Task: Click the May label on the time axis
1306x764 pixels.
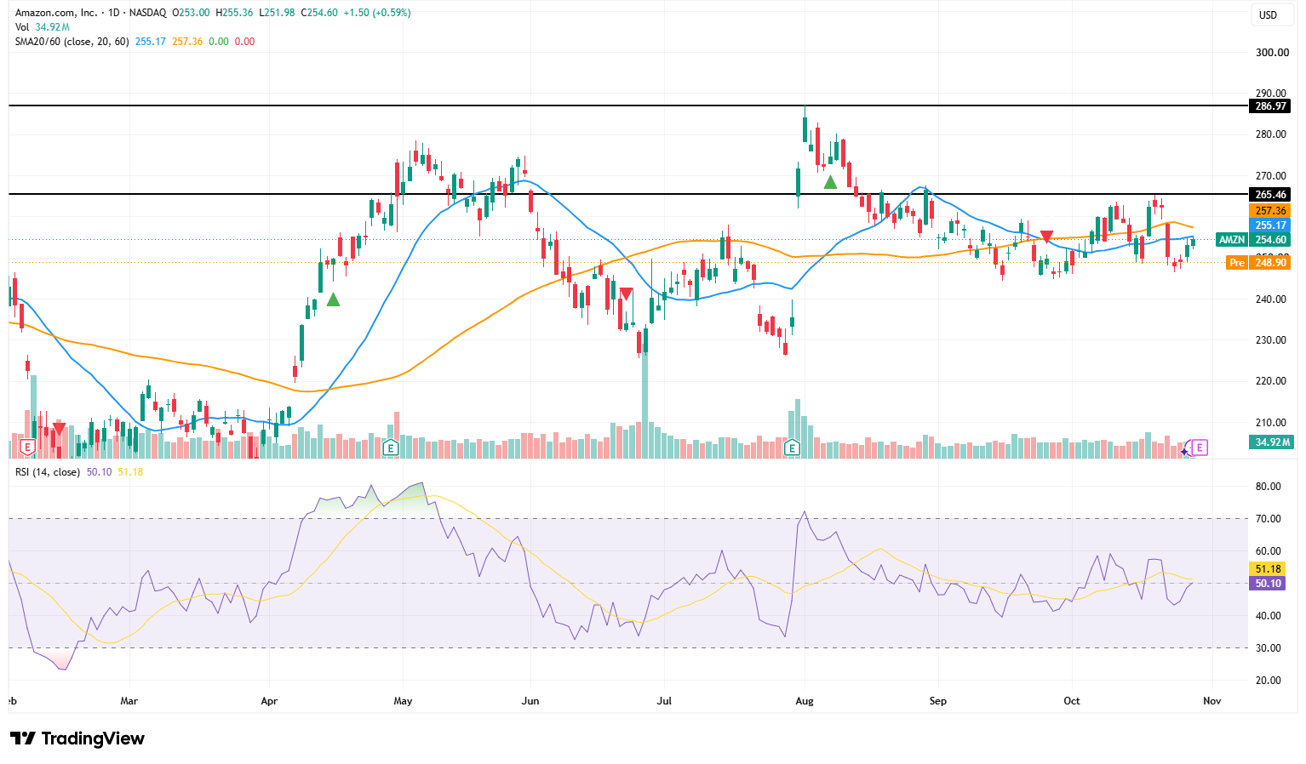Action: click(x=403, y=701)
